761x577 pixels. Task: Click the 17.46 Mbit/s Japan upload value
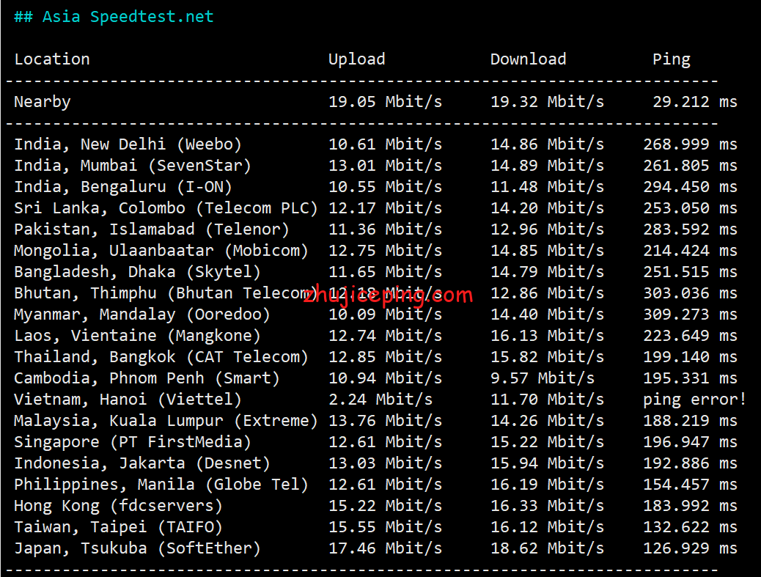point(385,548)
